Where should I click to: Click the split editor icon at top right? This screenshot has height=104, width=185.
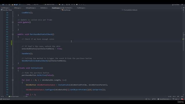click(183, 10)
